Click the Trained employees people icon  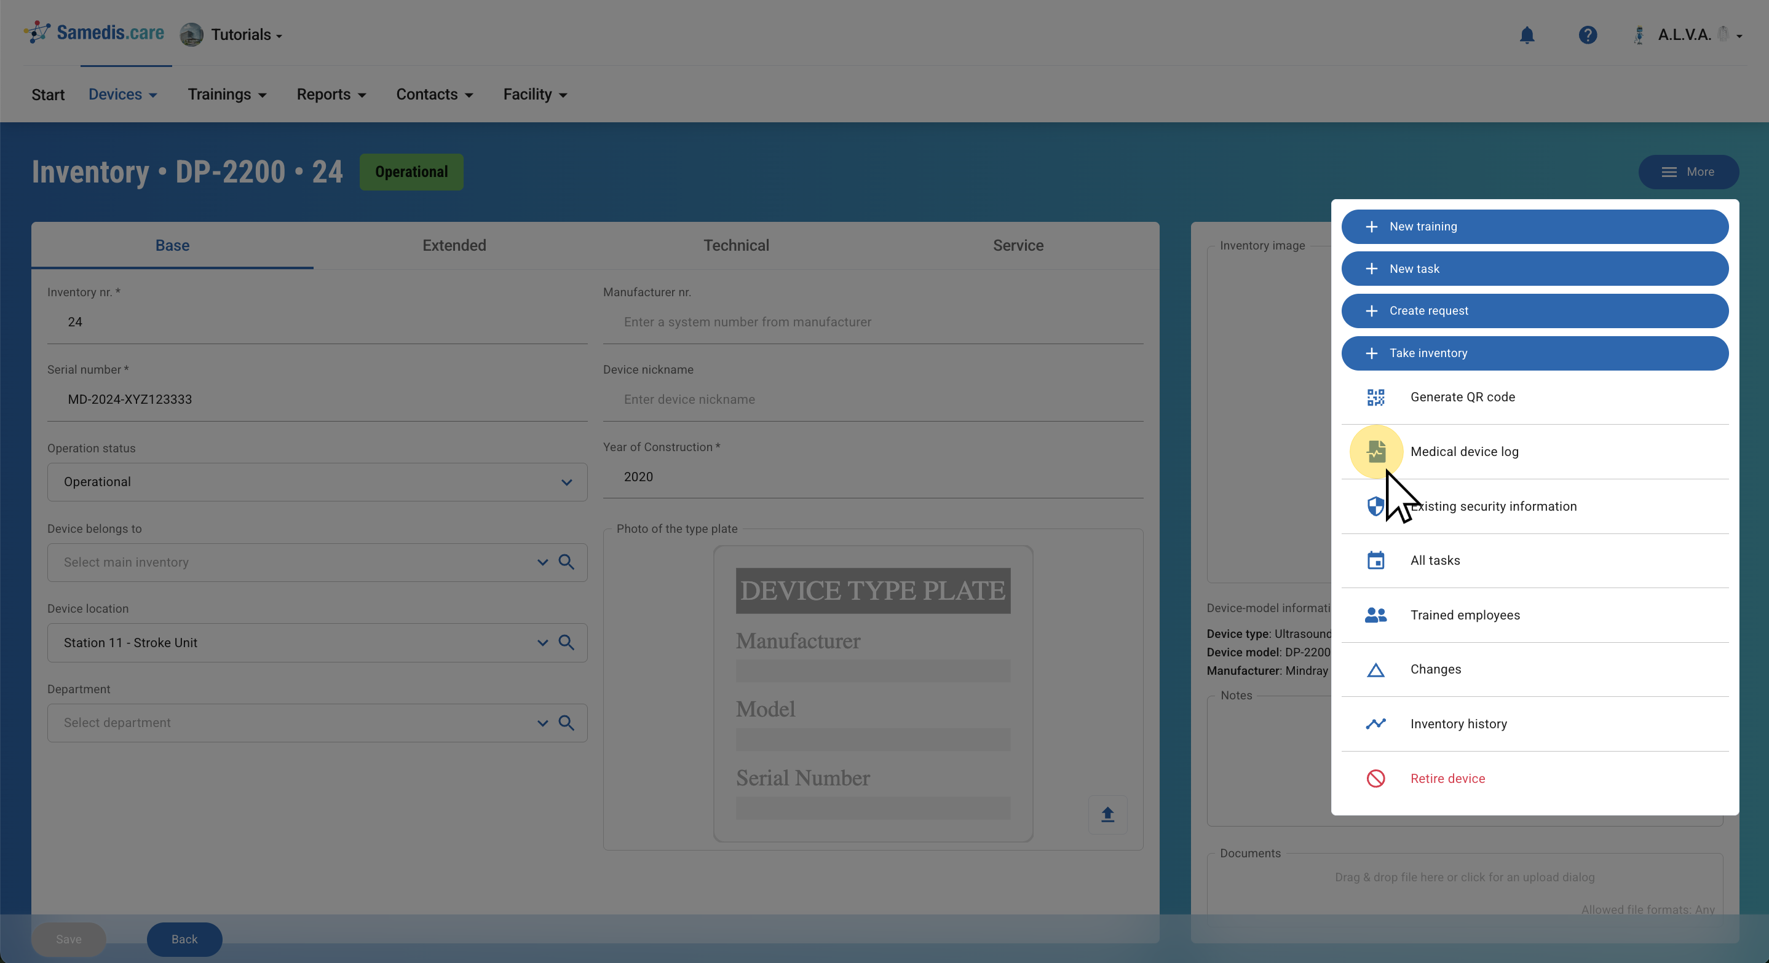[1375, 615]
